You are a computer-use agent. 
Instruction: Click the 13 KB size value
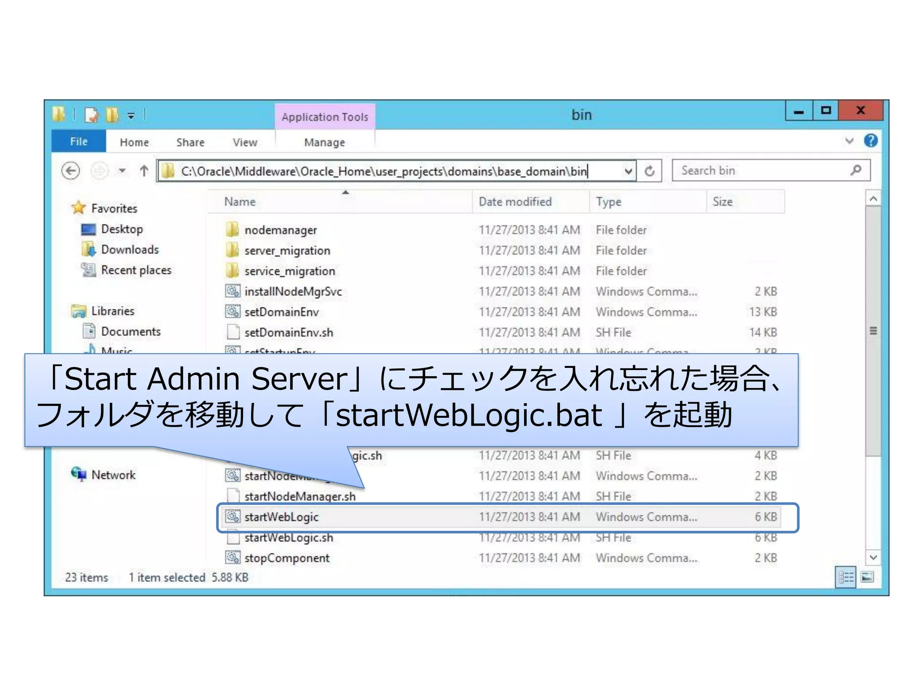(x=763, y=312)
